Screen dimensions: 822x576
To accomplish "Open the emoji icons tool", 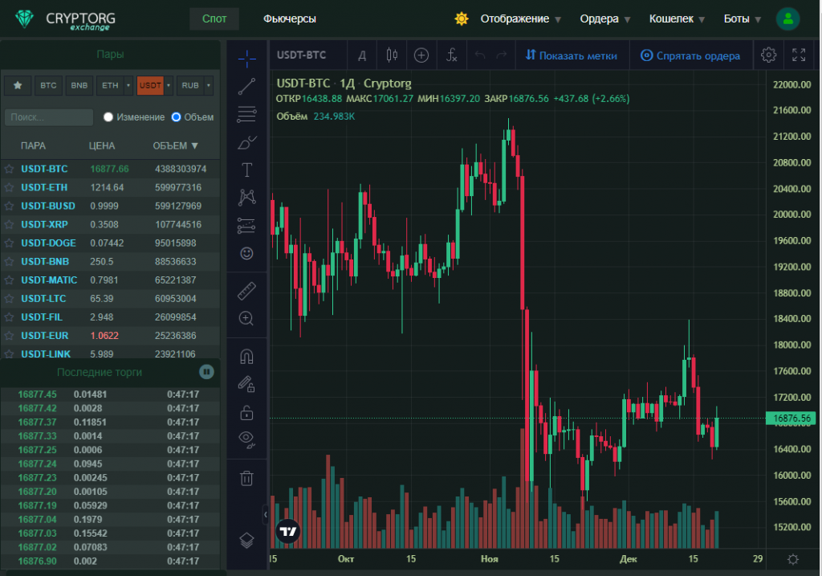I will pyautogui.click(x=247, y=253).
